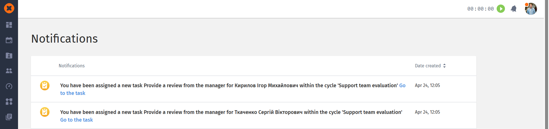This screenshot has height=129, width=549.
Task: Click the Notifications column header
Action: (72, 66)
